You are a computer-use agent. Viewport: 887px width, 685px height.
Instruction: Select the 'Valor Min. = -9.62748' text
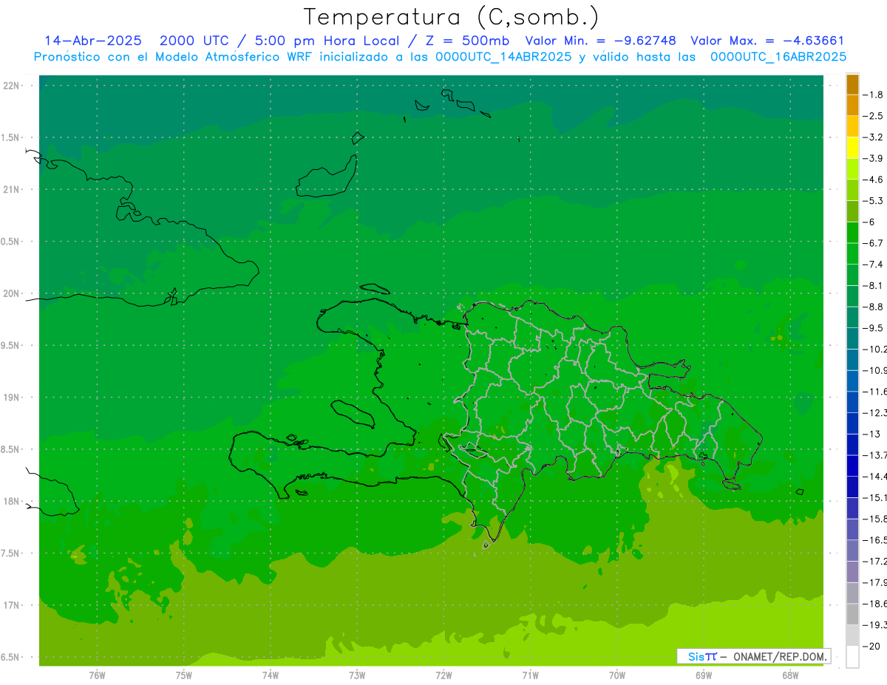point(600,41)
